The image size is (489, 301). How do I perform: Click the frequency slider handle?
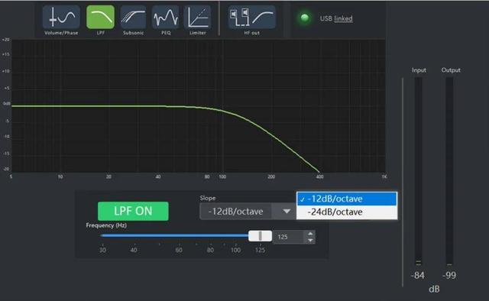[260, 236]
